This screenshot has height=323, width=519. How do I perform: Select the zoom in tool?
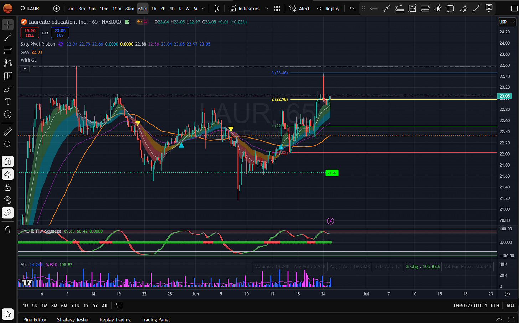(8, 144)
